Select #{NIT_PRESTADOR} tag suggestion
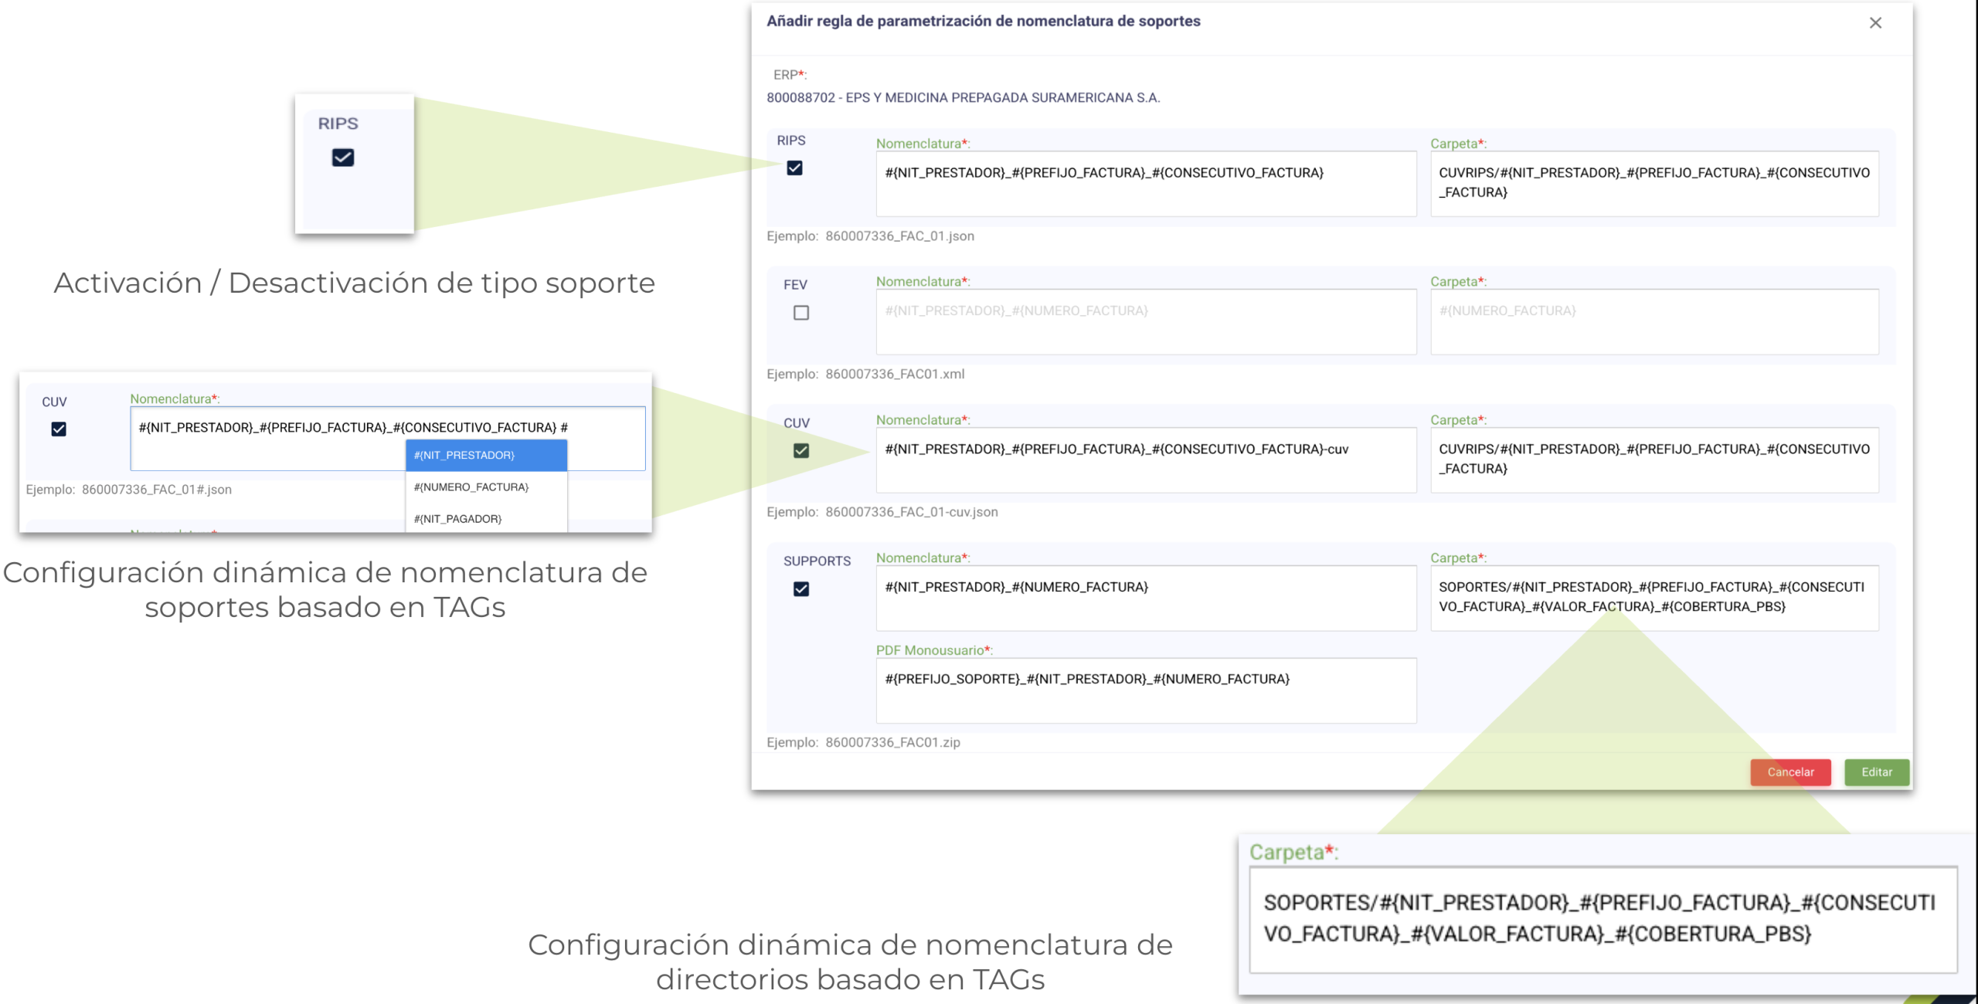 click(x=486, y=455)
